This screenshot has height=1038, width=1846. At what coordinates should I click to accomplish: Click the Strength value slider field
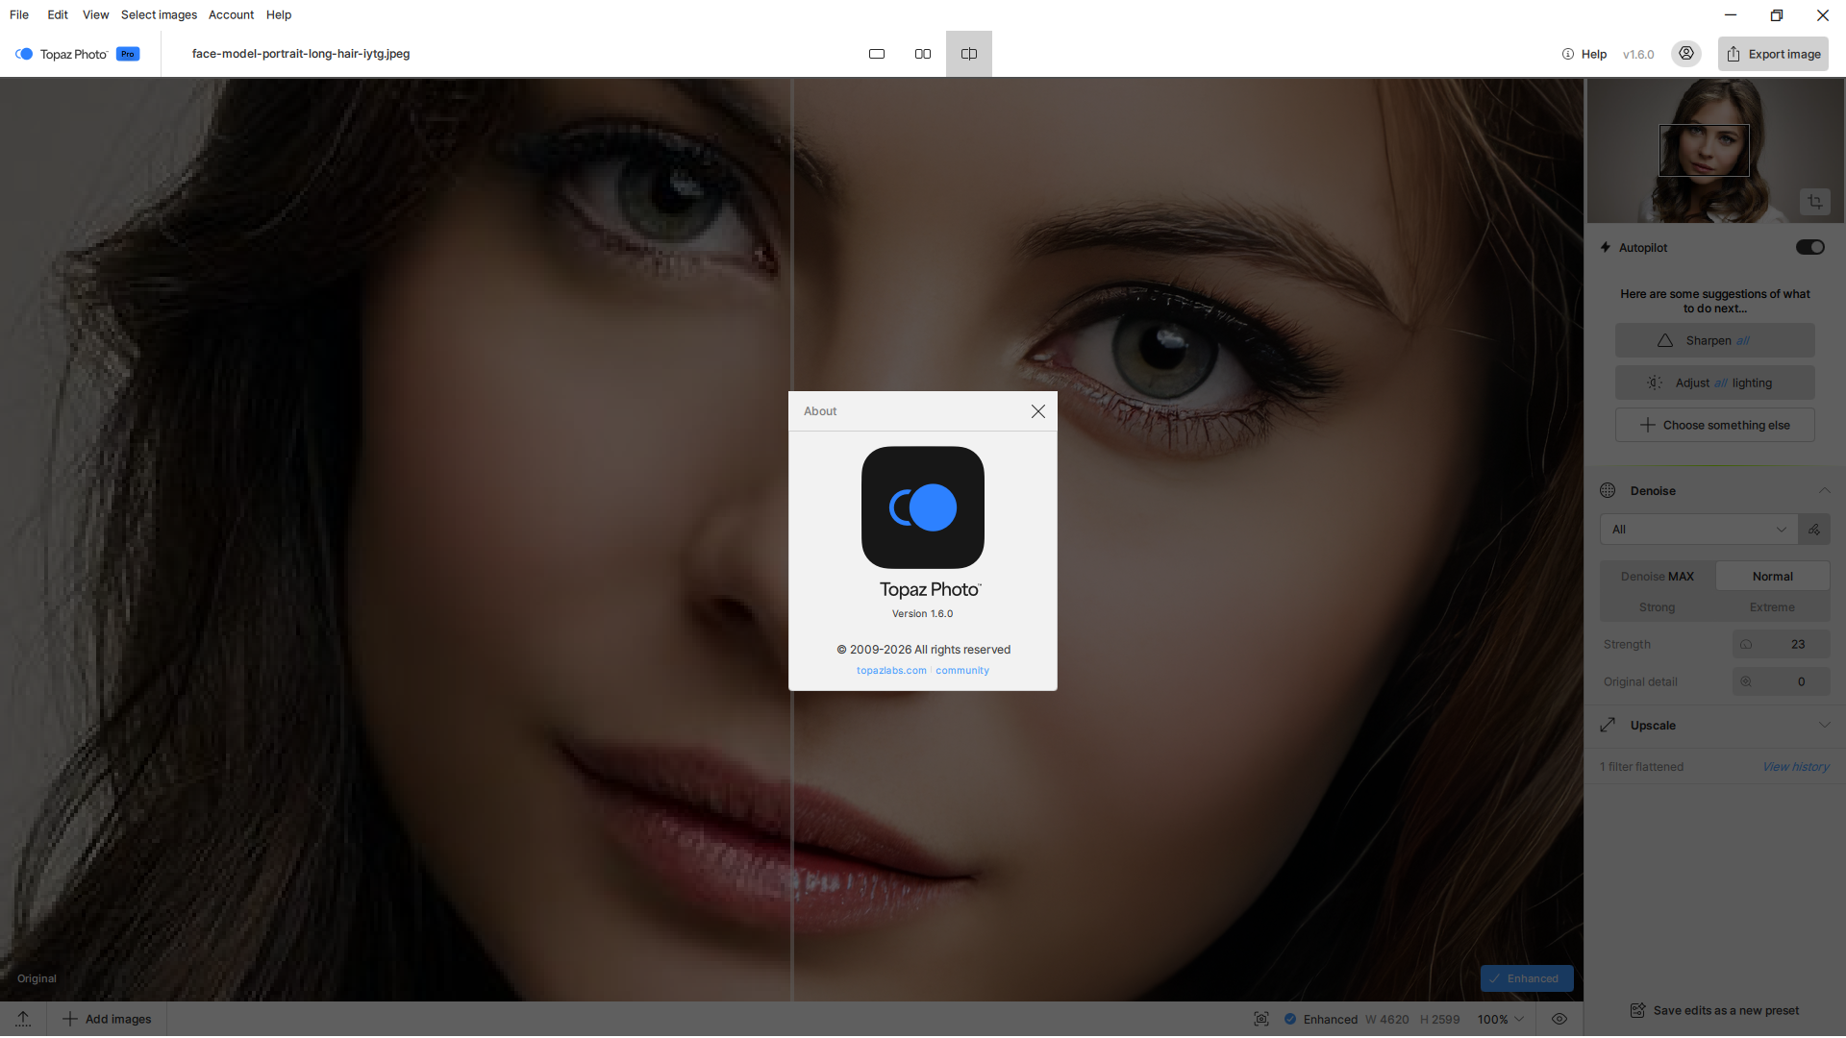[1782, 644]
